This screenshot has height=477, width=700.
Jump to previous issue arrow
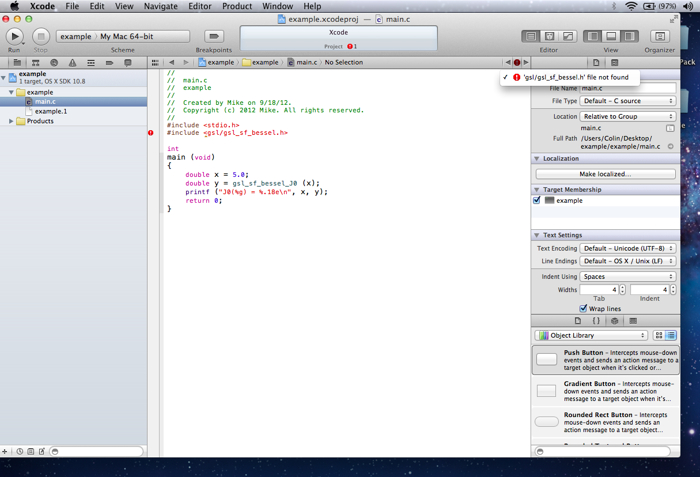click(508, 62)
